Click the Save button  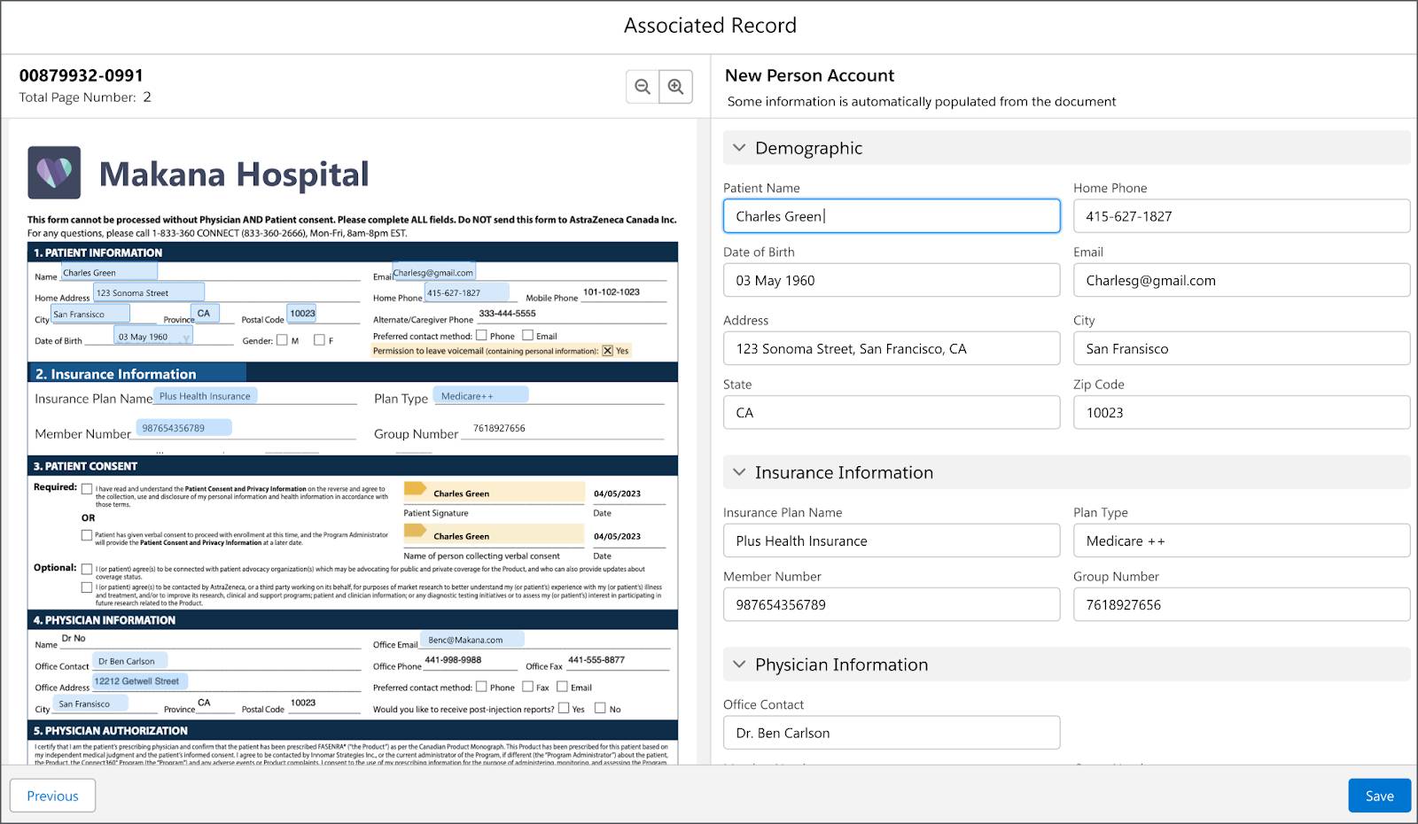[1379, 795]
